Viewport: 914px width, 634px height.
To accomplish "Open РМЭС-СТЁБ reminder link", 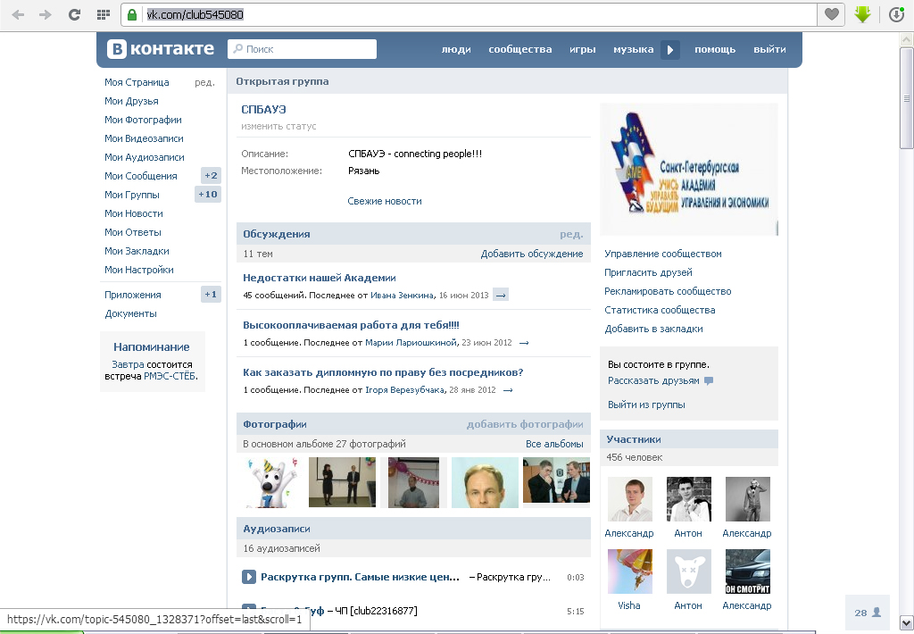I will point(169,376).
